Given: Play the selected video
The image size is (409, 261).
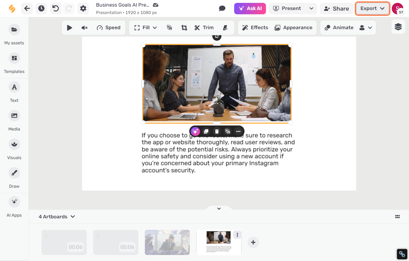Looking at the screenshot, I should [x=69, y=27].
